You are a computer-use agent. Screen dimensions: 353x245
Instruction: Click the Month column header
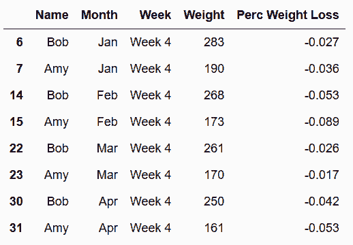(99, 15)
